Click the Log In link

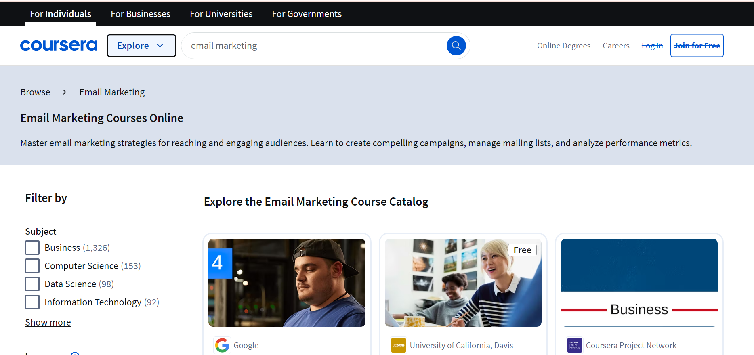coord(652,46)
